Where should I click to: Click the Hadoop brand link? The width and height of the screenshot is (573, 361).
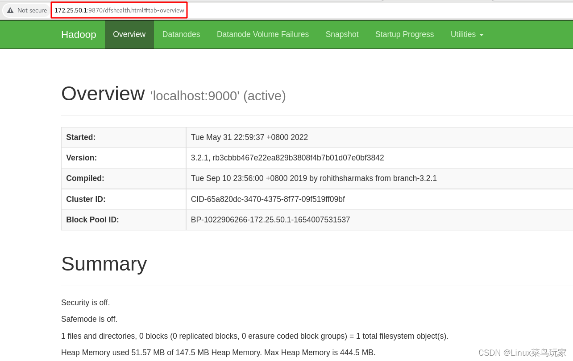79,34
